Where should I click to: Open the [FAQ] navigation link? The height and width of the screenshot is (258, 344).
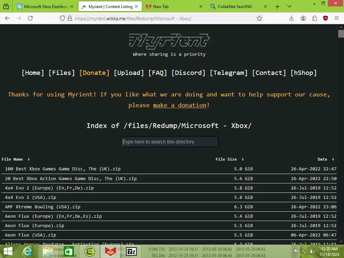(x=158, y=73)
